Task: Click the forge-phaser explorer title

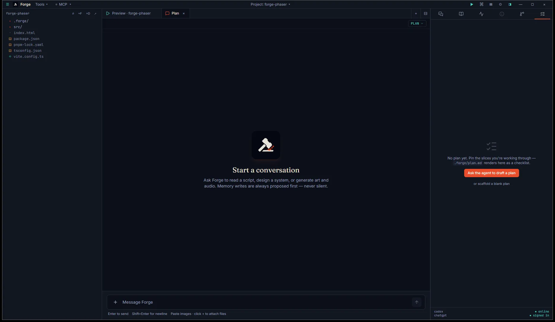Action: 18,13
